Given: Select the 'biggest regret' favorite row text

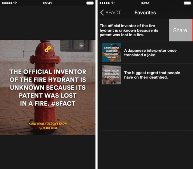Looking at the screenshot, I should coord(152,75).
